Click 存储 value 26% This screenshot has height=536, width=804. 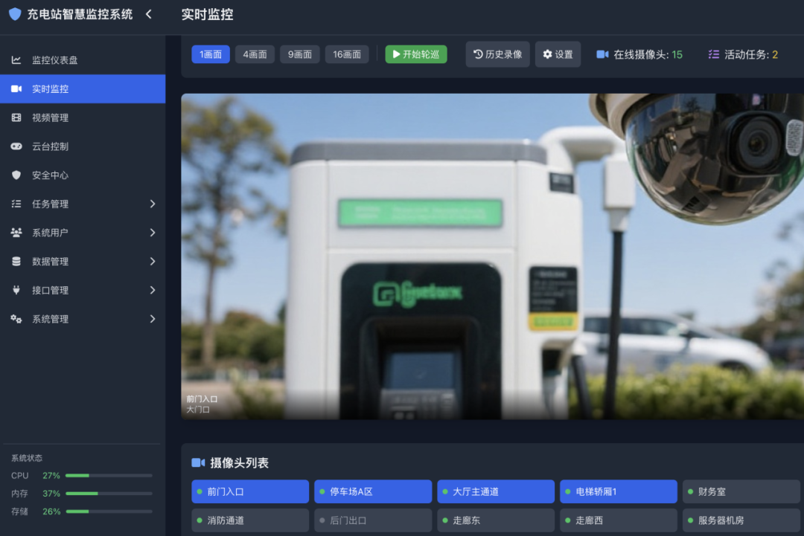51,511
